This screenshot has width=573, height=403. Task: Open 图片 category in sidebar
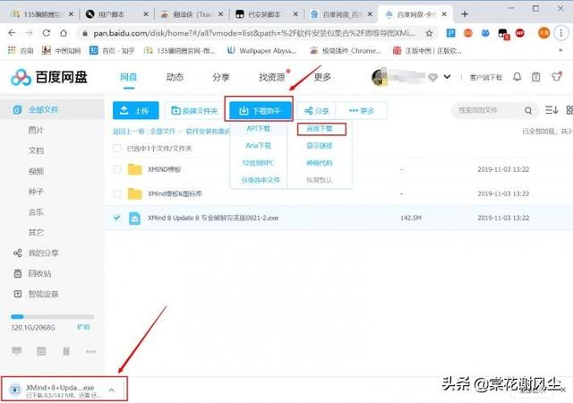pos(36,130)
